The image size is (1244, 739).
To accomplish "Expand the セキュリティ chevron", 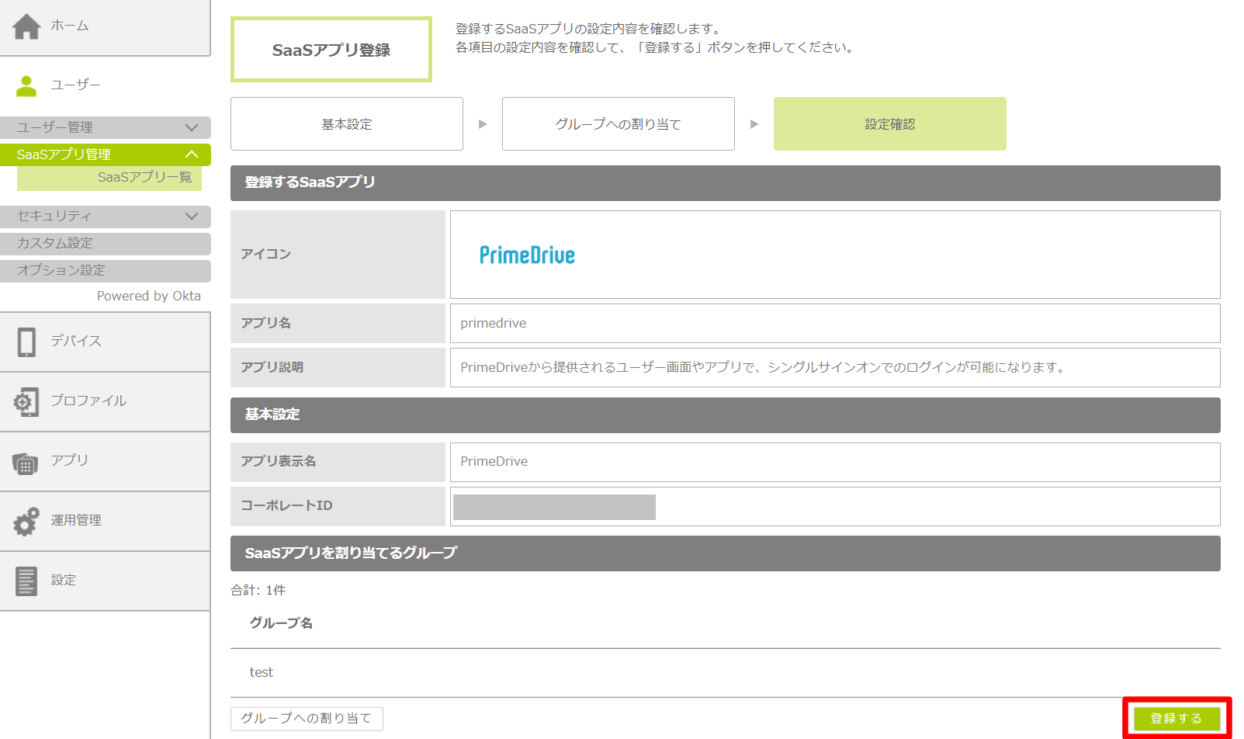I will click(192, 216).
